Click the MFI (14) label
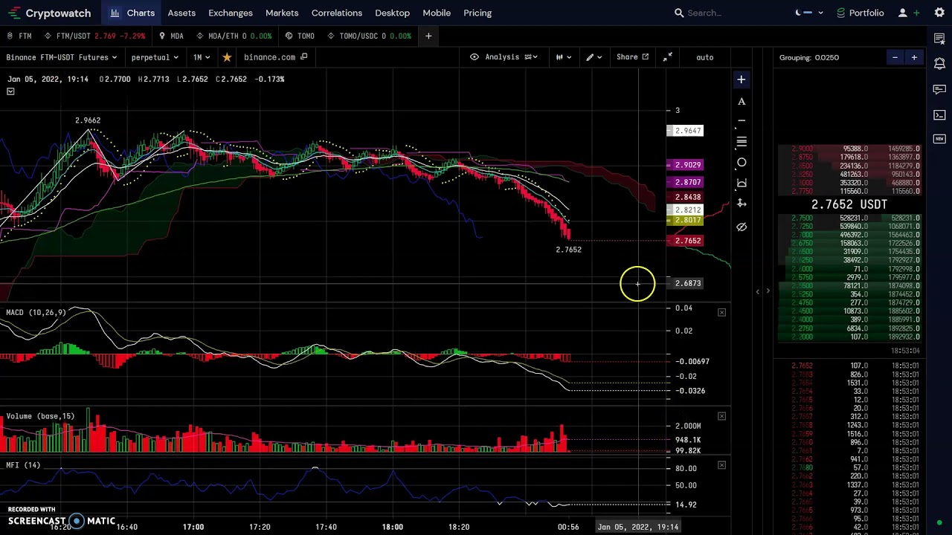The image size is (952, 535). 23,465
